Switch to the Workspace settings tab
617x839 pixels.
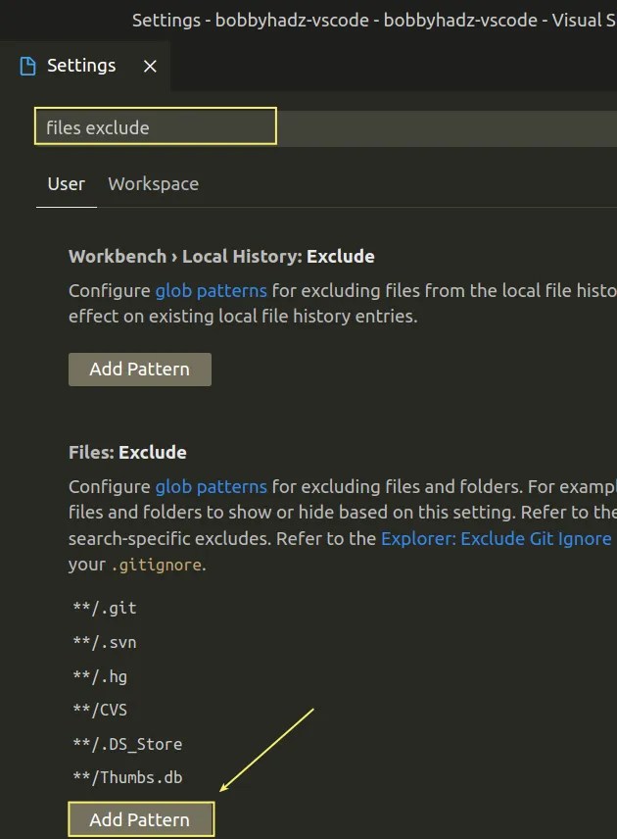click(x=154, y=184)
